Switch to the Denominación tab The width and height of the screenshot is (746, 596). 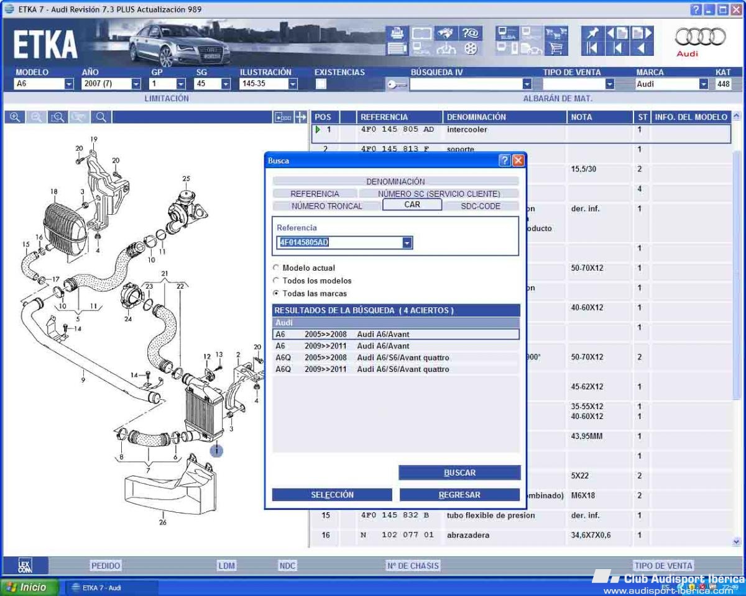click(395, 181)
